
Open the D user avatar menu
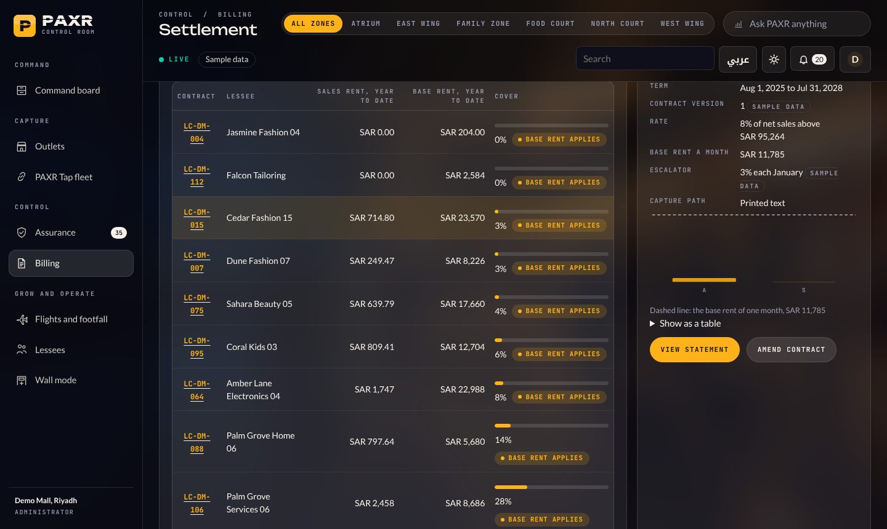click(x=854, y=60)
